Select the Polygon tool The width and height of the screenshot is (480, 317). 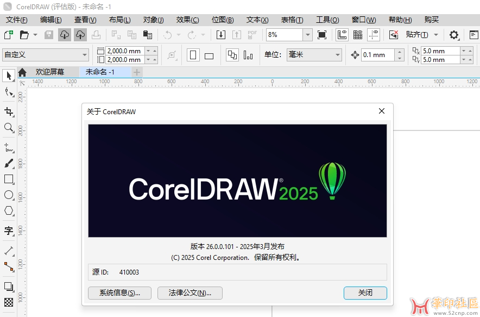(x=9, y=210)
